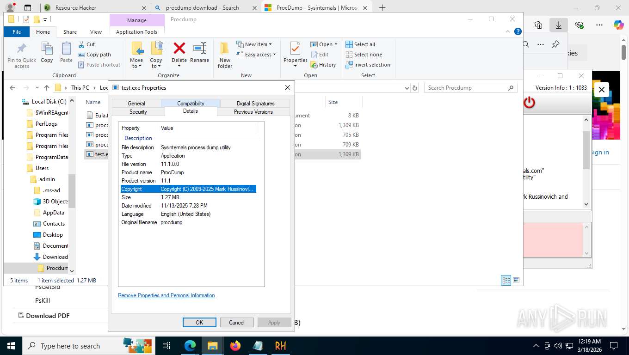This screenshot has height=355, width=629.
Task: Select the File version property row
Action: pos(188,164)
